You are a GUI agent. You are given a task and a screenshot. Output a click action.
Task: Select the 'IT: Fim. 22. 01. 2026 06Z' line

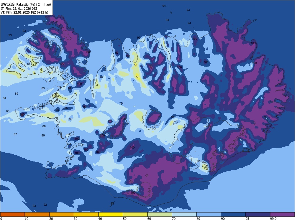coord(19,9)
